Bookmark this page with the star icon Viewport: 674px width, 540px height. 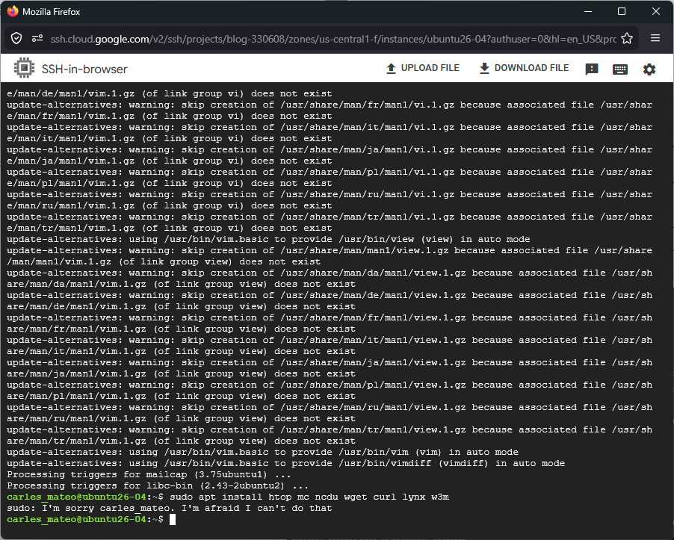tap(627, 38)
